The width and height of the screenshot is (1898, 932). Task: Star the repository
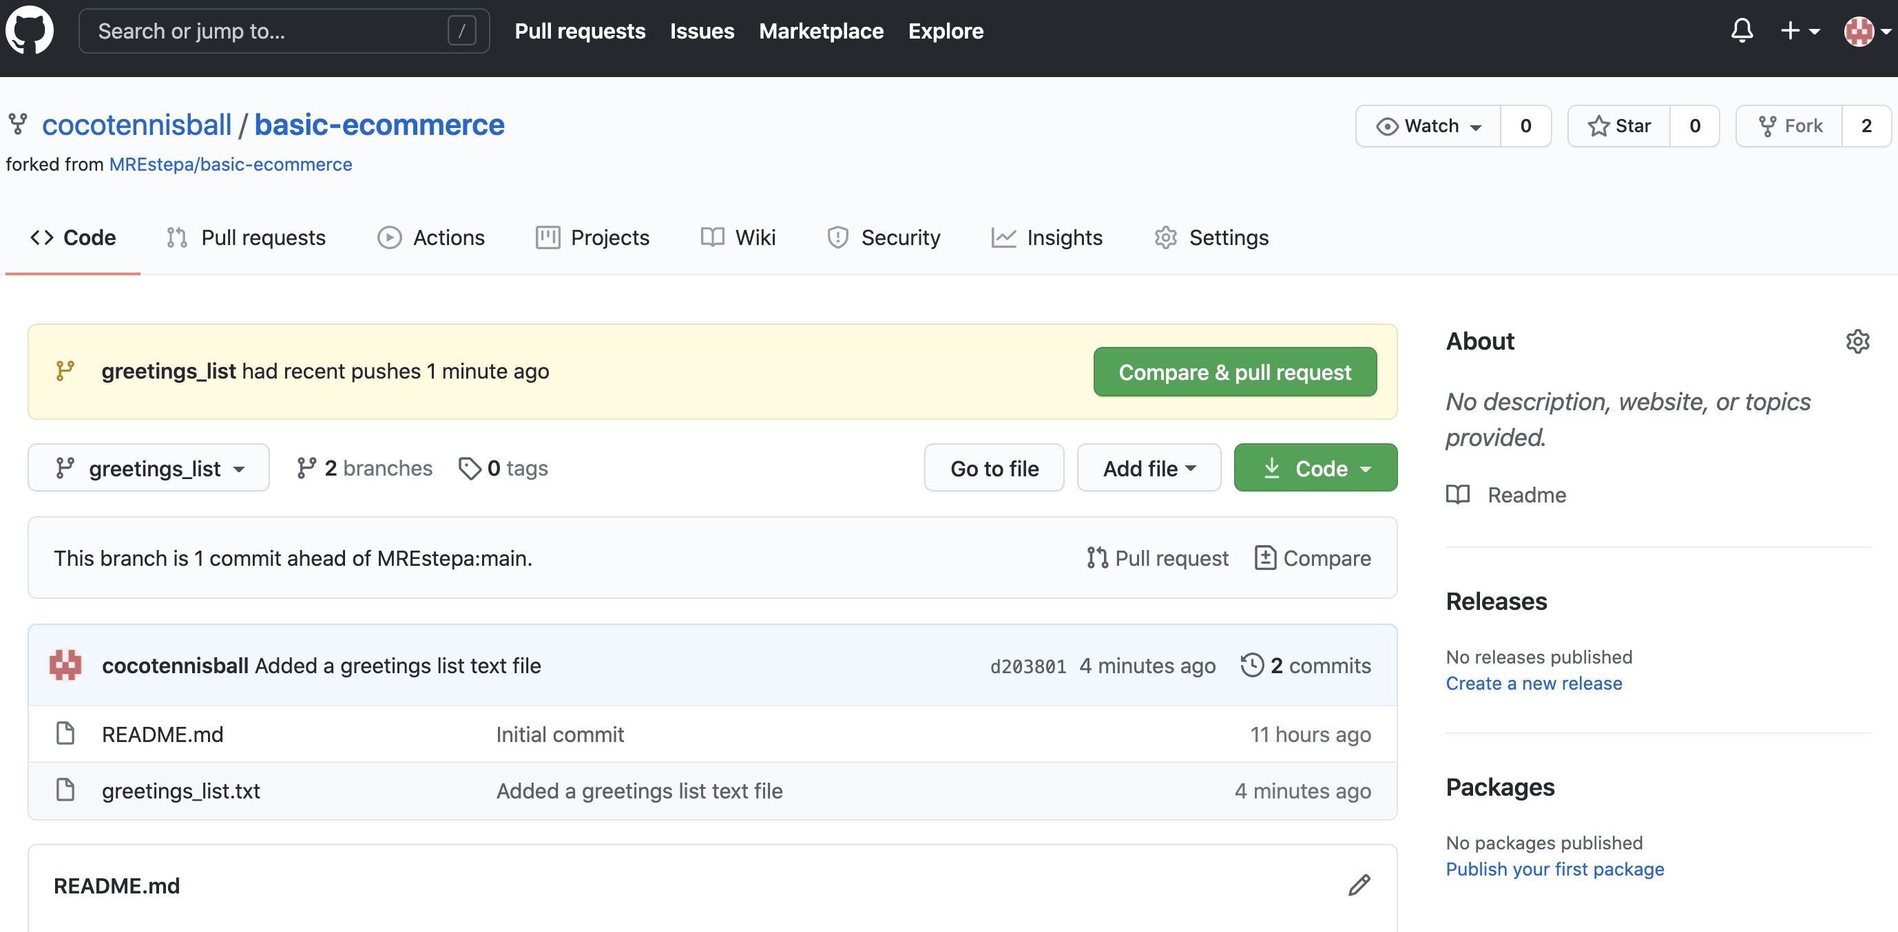point(1619,126)
